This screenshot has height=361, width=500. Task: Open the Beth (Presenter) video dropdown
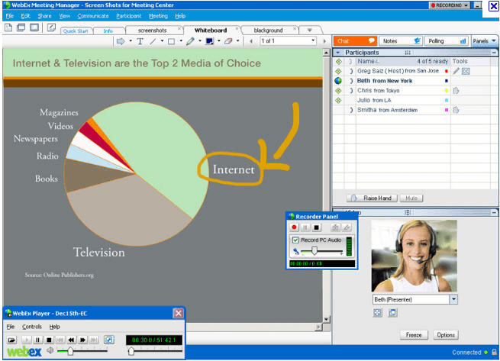coord(453,300)
